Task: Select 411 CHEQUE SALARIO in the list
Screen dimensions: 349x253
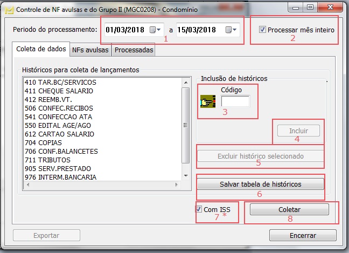Action: 59,91
